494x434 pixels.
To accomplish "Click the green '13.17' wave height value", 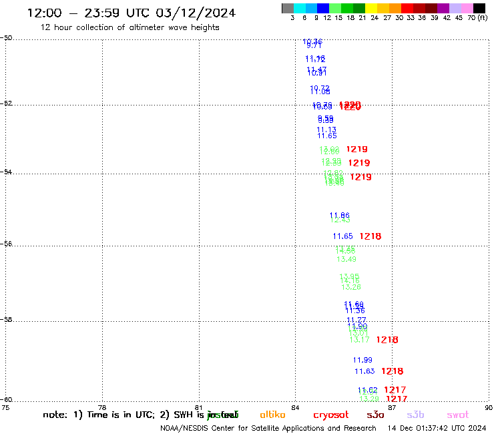I will tap(359, 339).
